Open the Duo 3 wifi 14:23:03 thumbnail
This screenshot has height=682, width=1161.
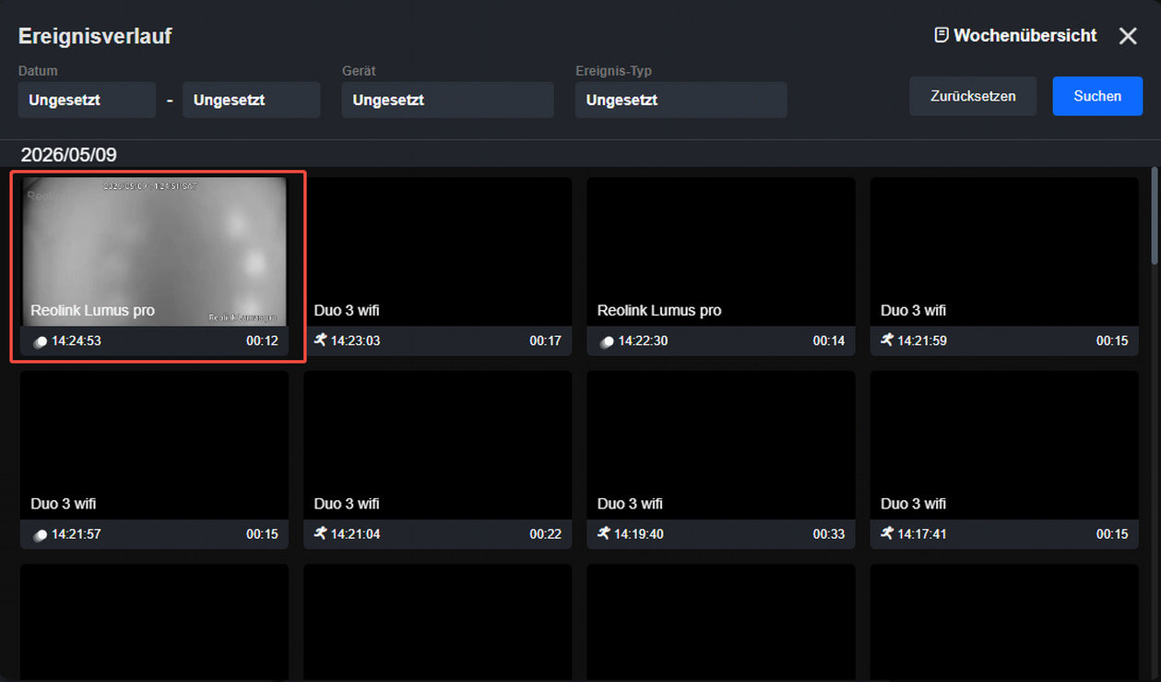point(437,251)
